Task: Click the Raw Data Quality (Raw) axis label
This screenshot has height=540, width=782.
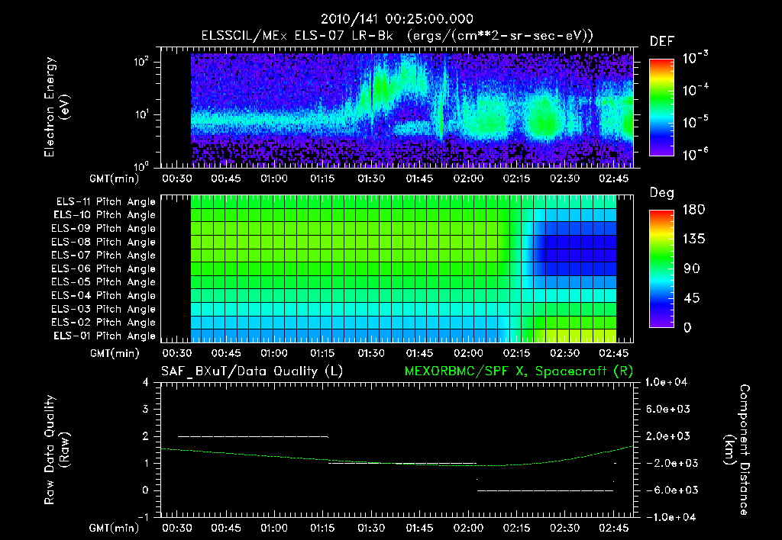Action: pyautogui.click(x=57, y=450)
